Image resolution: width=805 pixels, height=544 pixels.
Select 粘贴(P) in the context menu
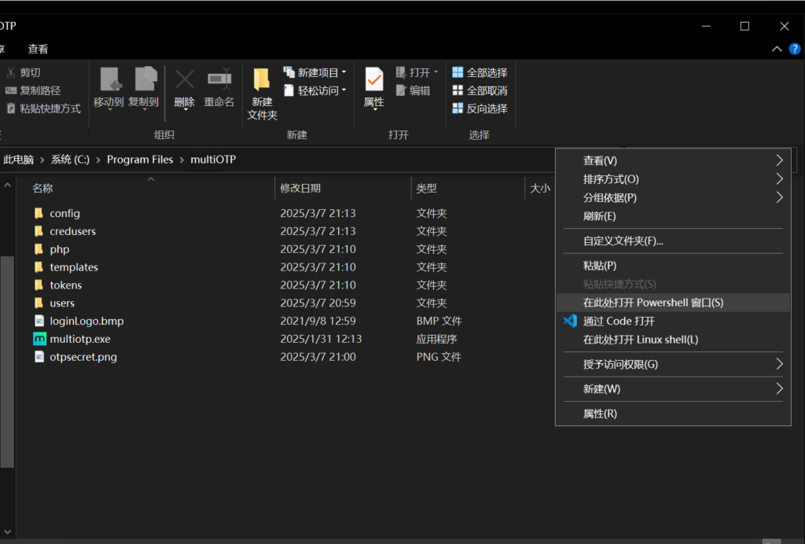pyautogui.click(x=673, y=266)
